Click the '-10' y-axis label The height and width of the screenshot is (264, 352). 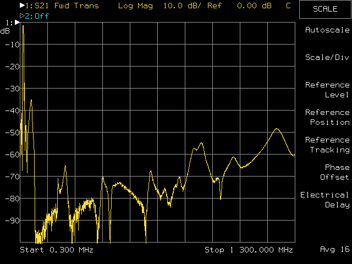(x=13, y=45)
